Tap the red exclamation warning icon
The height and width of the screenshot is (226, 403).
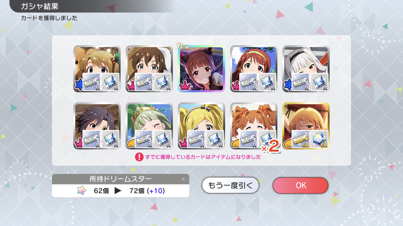click(x=139, y=157)
